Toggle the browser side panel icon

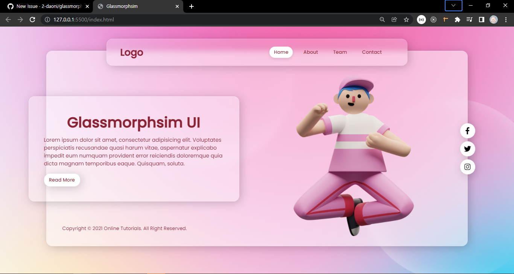(x=481, y=19)
